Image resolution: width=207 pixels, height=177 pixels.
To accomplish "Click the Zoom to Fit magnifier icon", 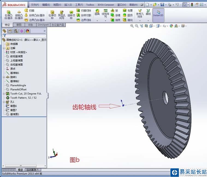I will click(x=132, y=26).
